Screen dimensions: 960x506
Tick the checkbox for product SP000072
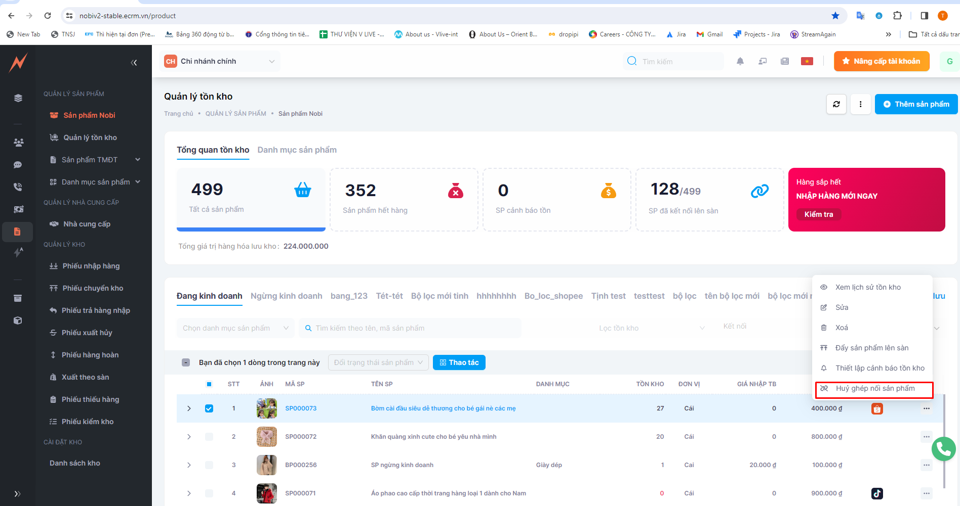[209, 437]
